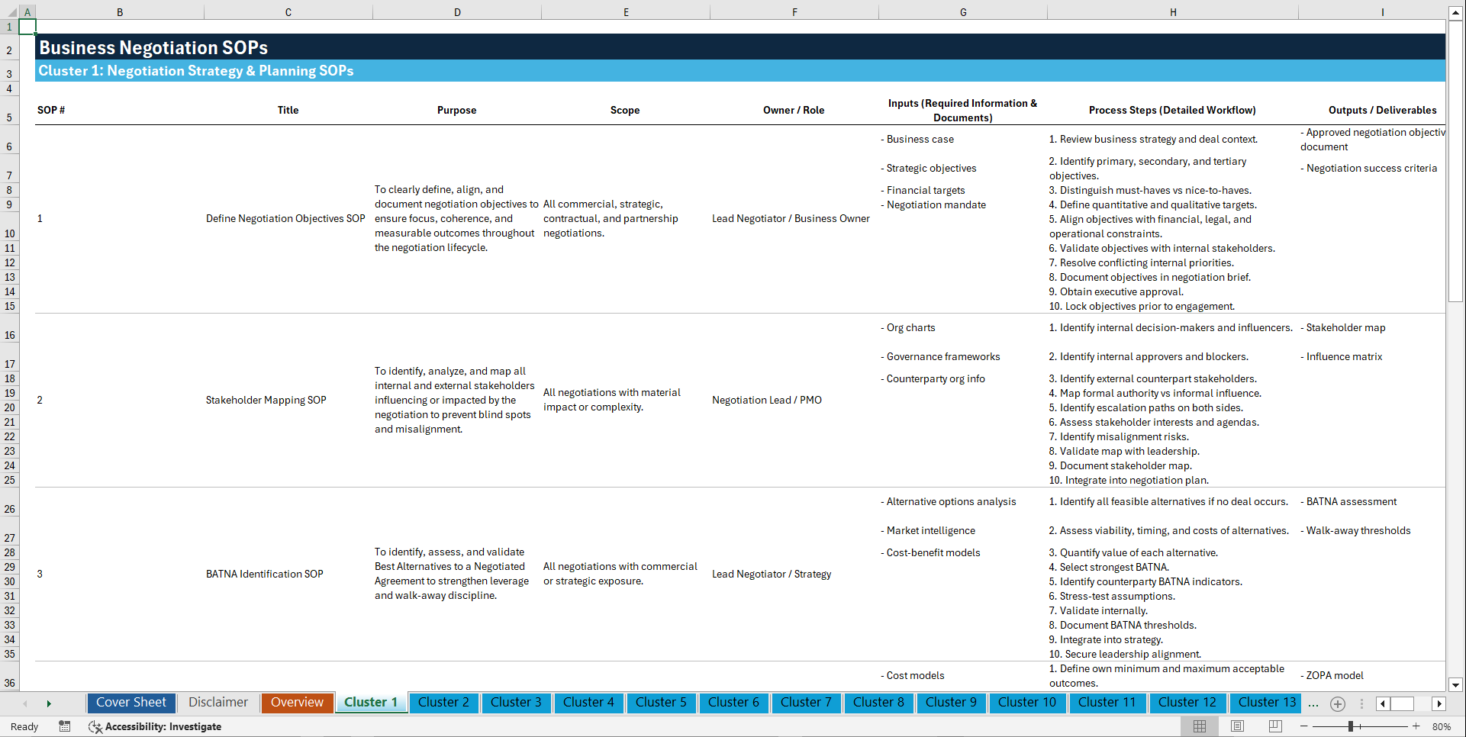
Task: Open the full worksheet list via ellipsis
Action: click(x=1313, y=703)
